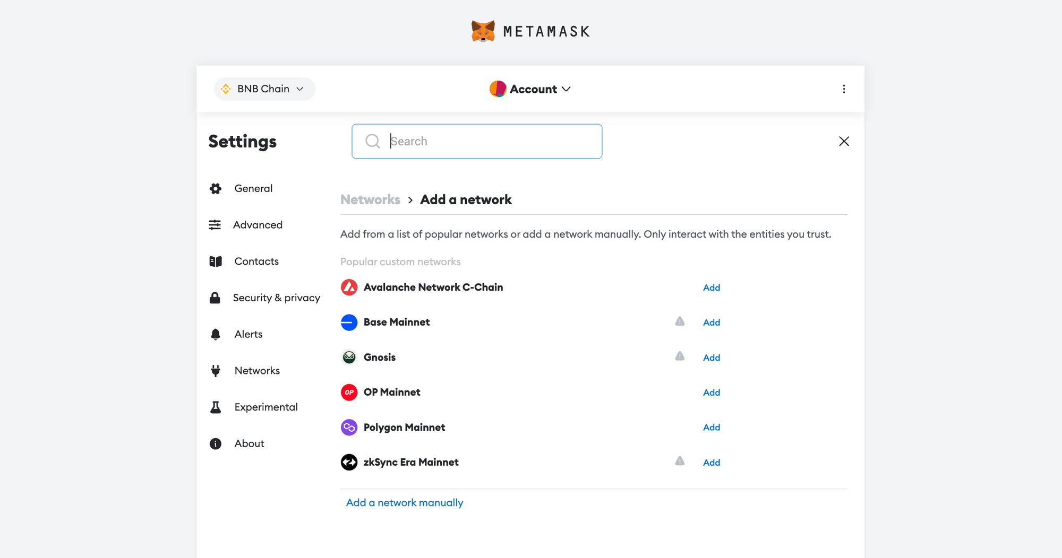Screen dimensions: 1062x558
Task: Add the OP Mainnet network
Action: coord(712,393)
